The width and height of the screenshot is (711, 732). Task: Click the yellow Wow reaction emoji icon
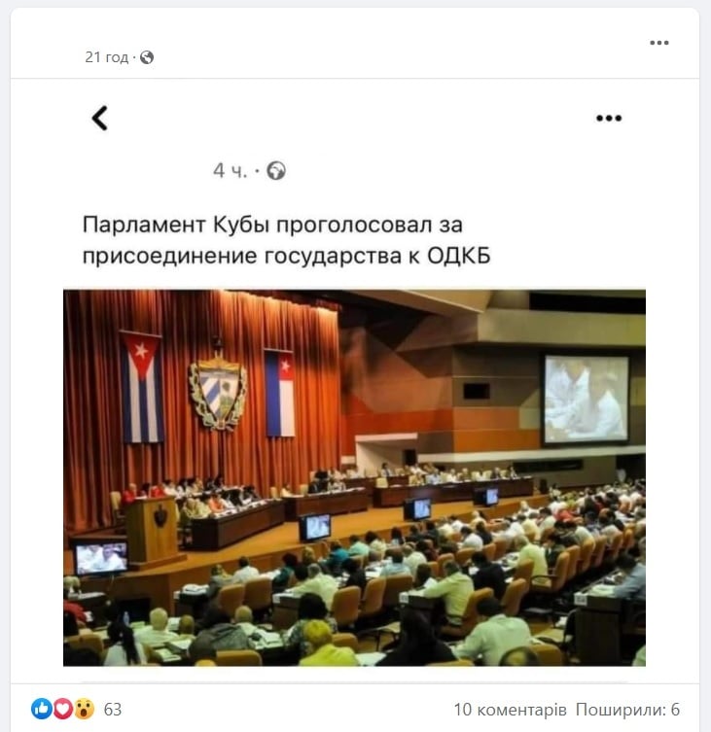(84, 709)
